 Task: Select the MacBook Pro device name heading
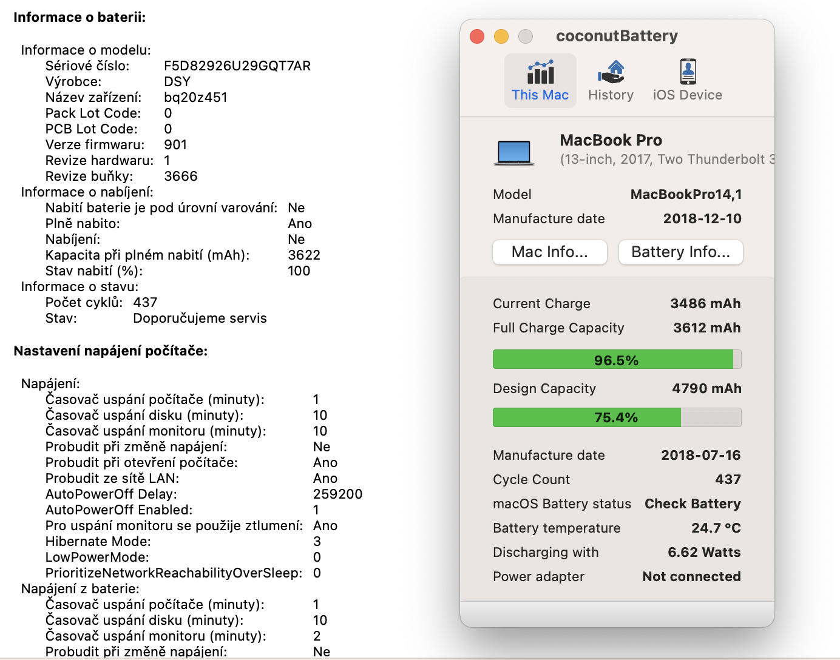coord(611,140)
